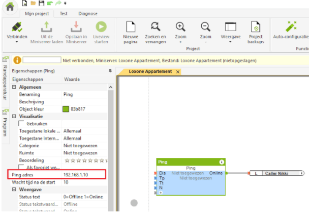Run Auto-configuratie wand tool

pos(291,26)
